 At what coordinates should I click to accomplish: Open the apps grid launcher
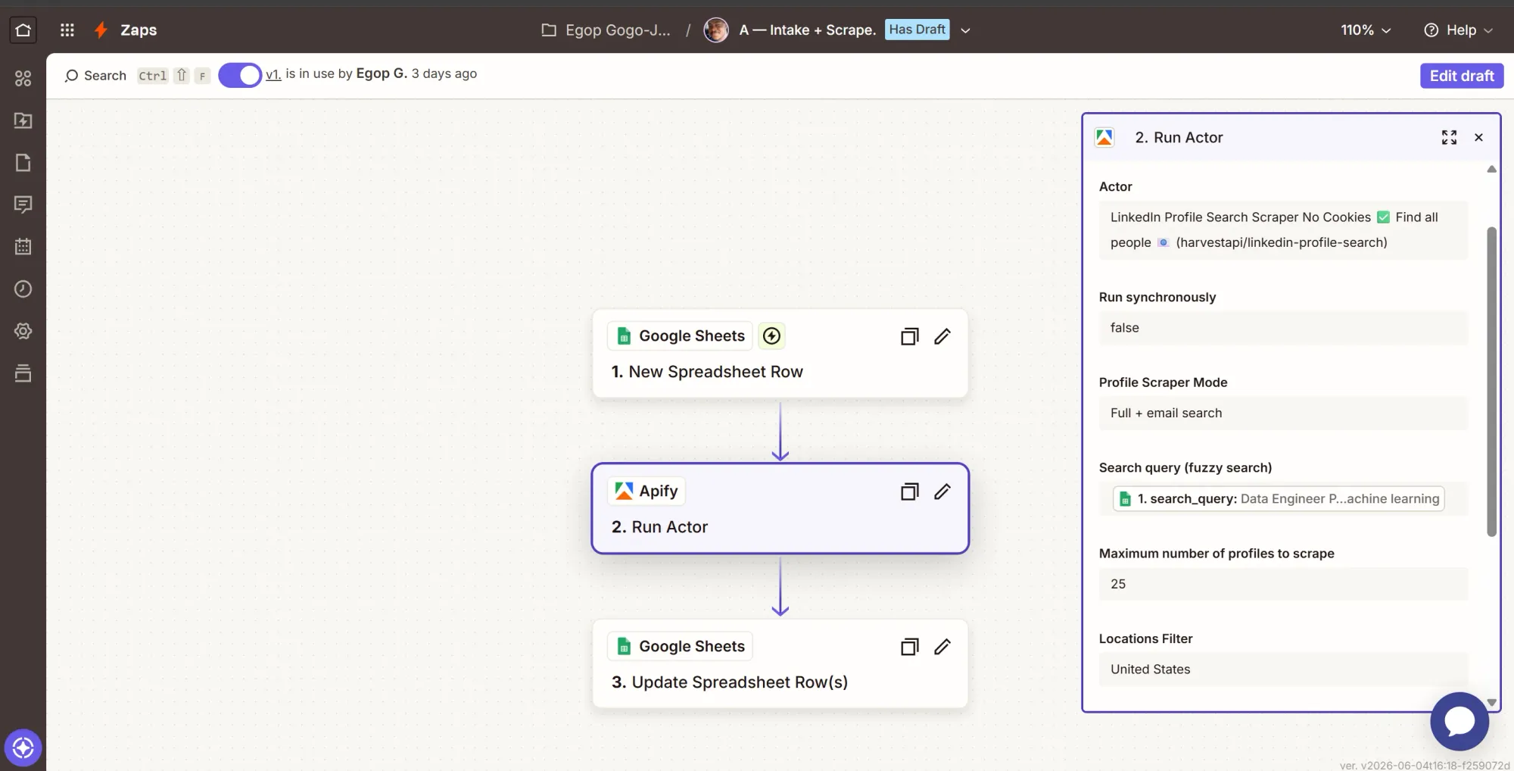pos(67,30)
